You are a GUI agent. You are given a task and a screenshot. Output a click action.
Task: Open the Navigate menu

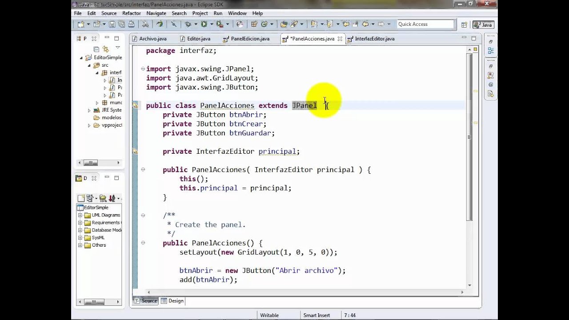click(156, 13)
